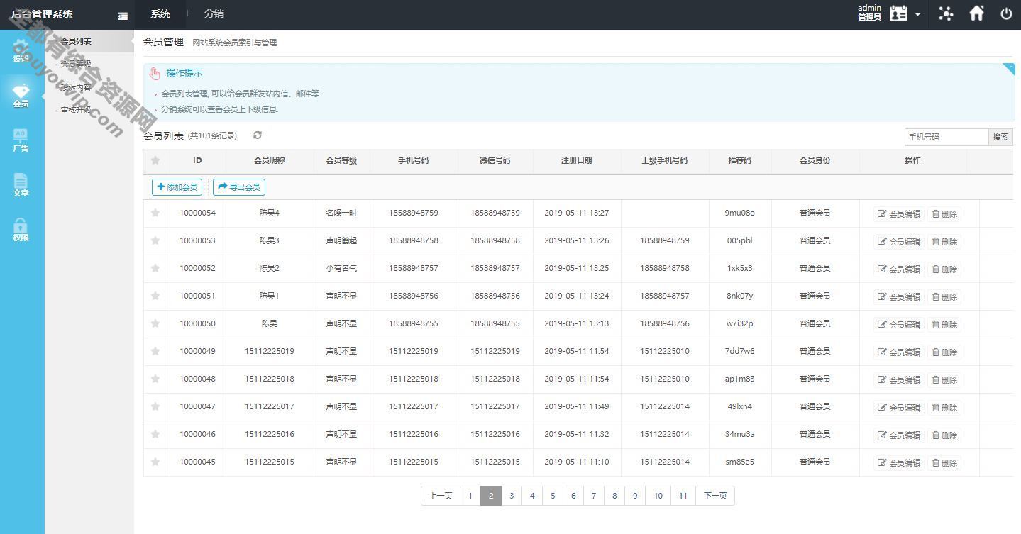Viewport: 1021px width, 534px height.
Task: Click the 会员昵称 column header
Action: pyautogui.click(x=270, y=161)
